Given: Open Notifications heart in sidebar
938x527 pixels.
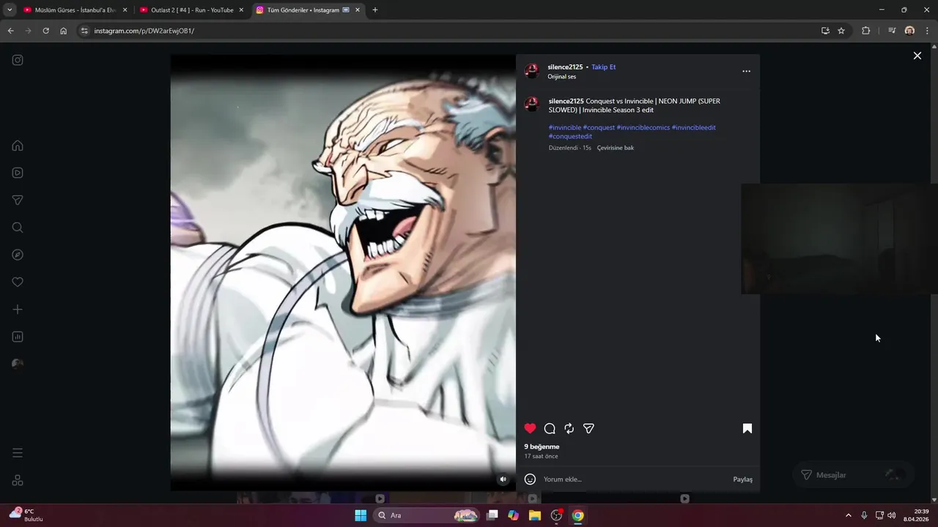Looking at the screenshot, I should (18, 283).
